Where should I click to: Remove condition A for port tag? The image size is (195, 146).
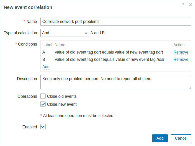click(181, 52)
